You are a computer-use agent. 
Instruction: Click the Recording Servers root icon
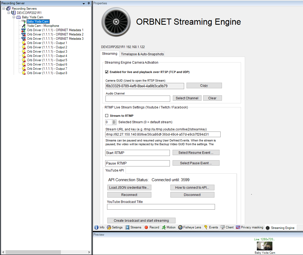click(x=8, y=9)
